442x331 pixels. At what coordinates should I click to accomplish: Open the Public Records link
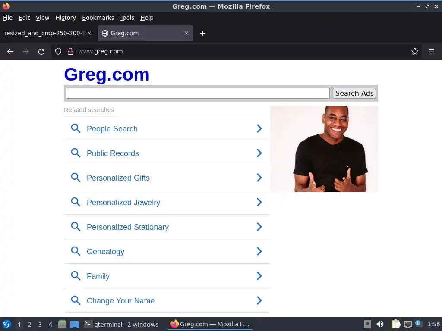tap(113, 153)
